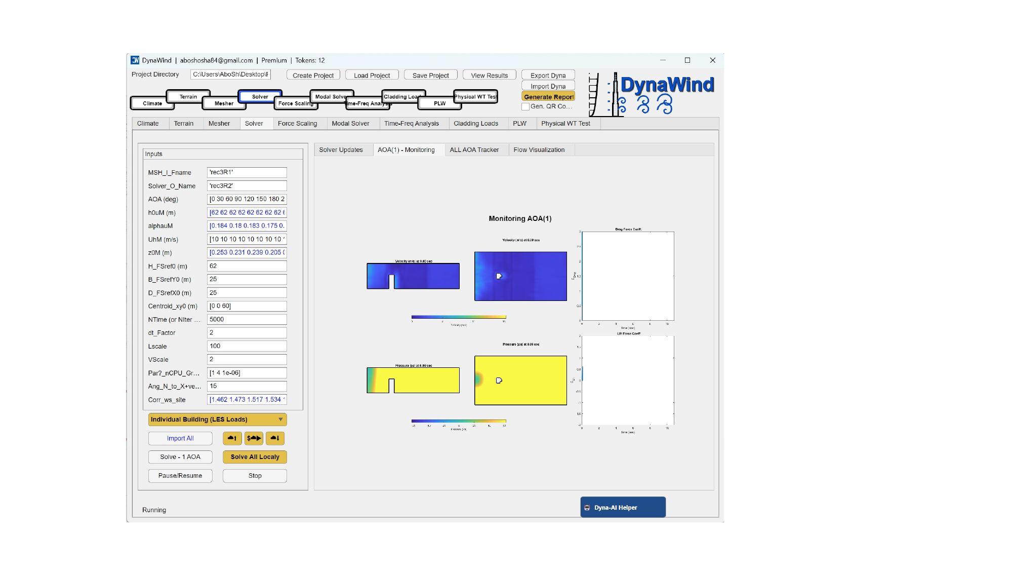The width and height of the screenshot is (1013, 570).
Task: Select the PLW workflow step icon
Action: 439,103
